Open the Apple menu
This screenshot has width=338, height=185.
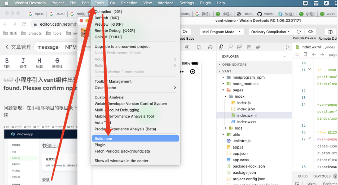[x=6, y=3]
